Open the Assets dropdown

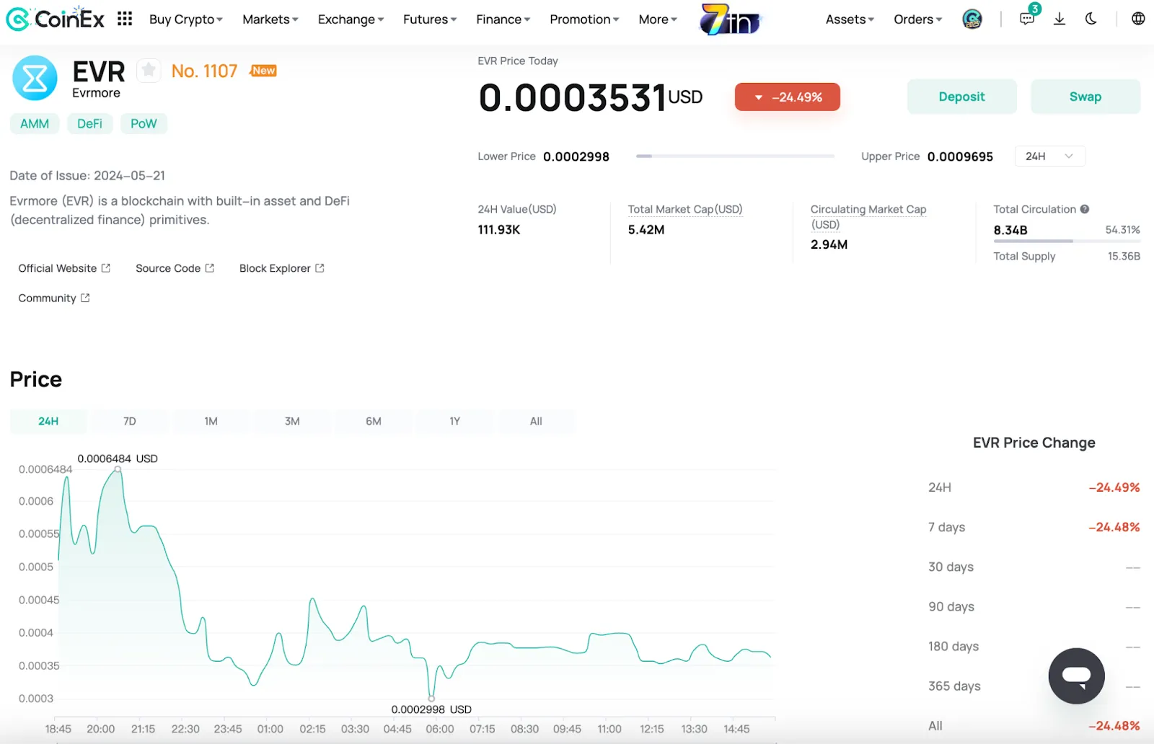(x=850, y=19)
